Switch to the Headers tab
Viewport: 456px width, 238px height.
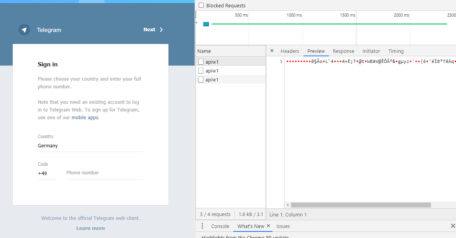(289, 51)
